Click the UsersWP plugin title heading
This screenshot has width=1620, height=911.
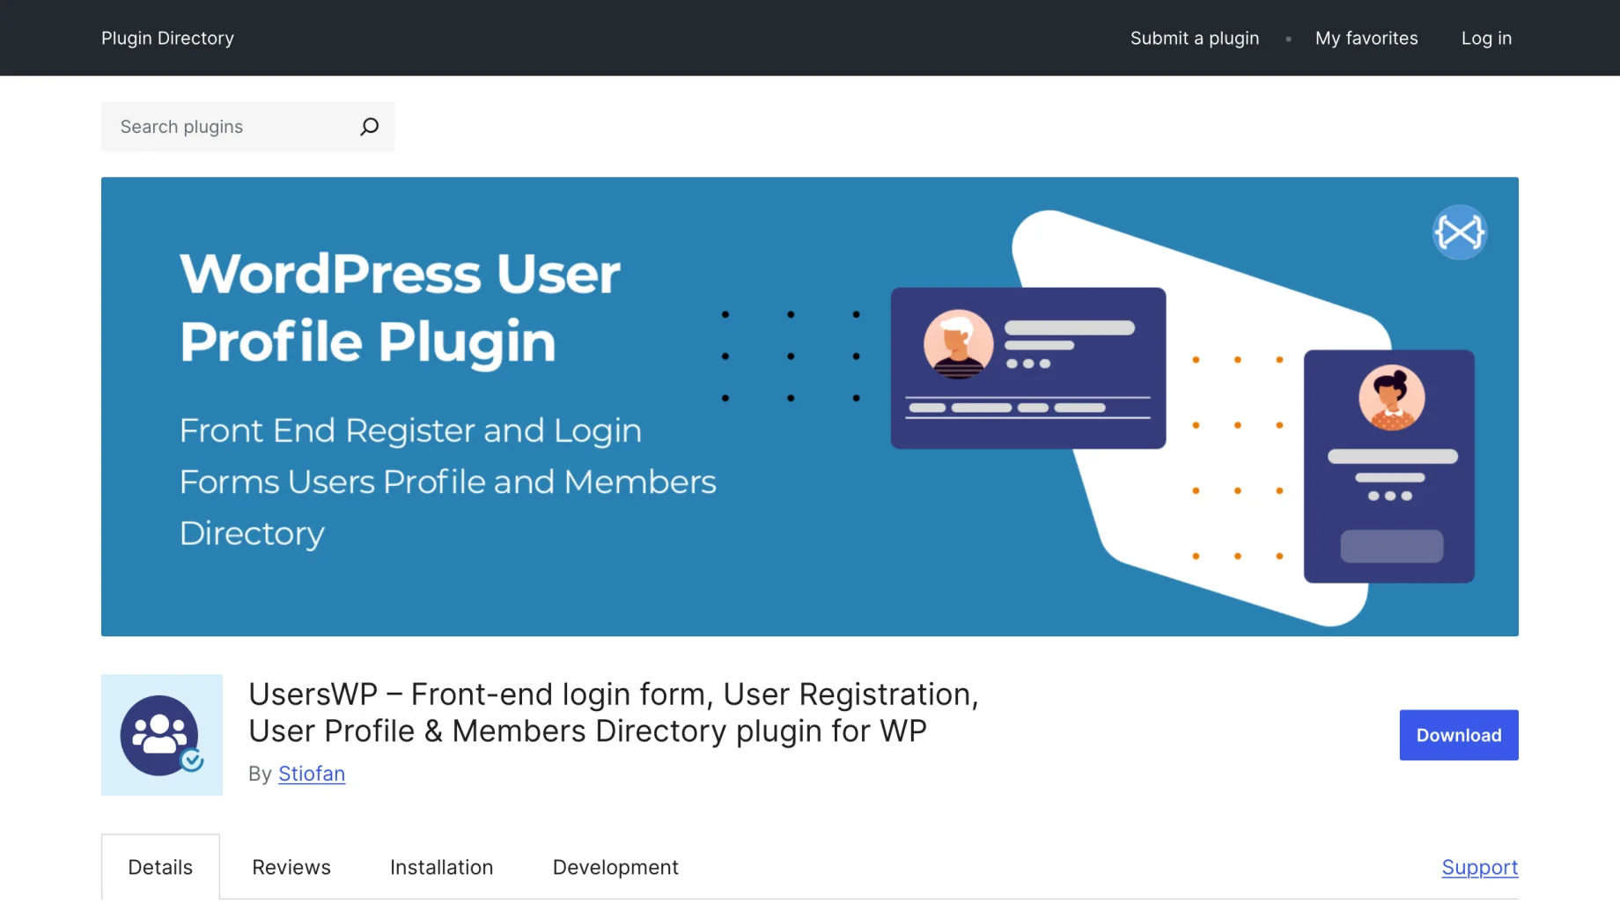(614, 712)
